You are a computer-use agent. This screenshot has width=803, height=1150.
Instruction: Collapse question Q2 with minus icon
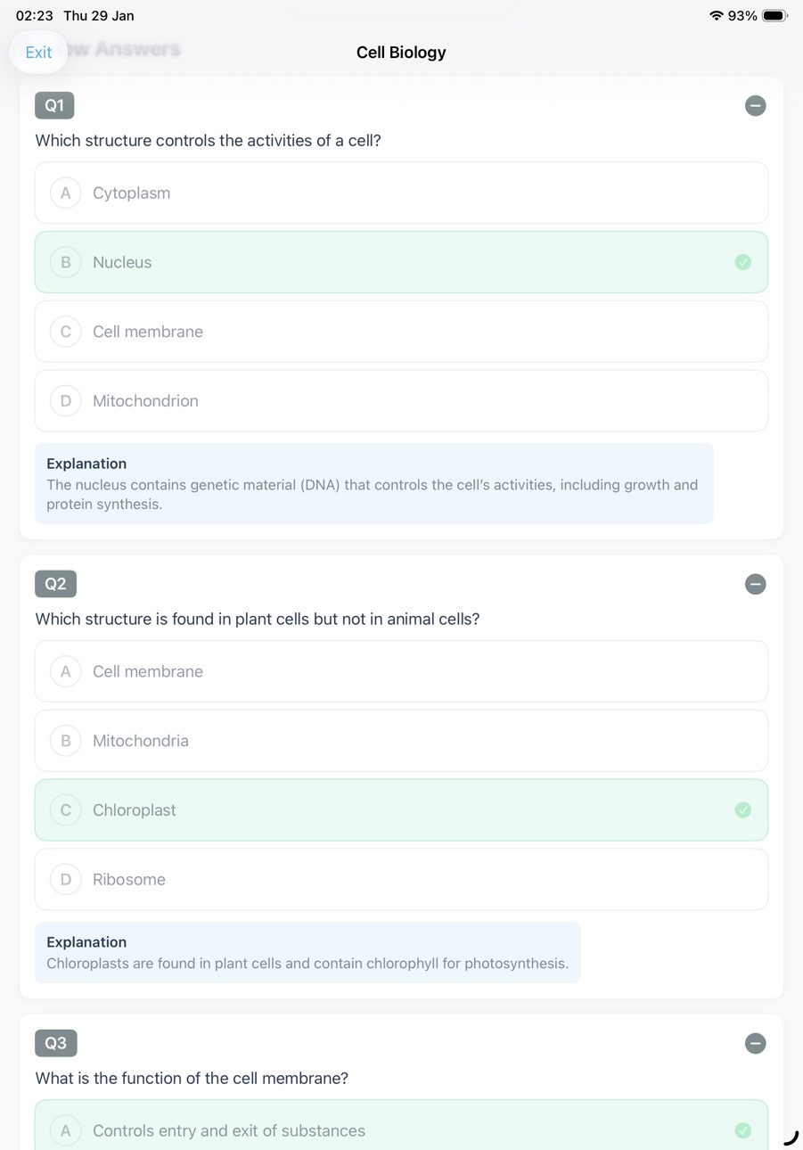pos(755,584)
